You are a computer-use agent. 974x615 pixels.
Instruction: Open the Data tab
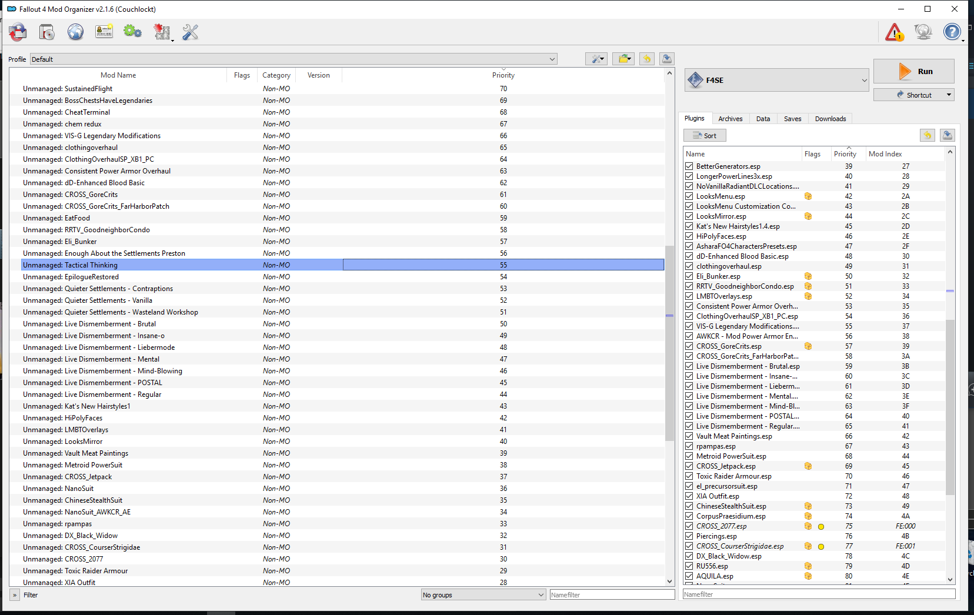[763, 119]
